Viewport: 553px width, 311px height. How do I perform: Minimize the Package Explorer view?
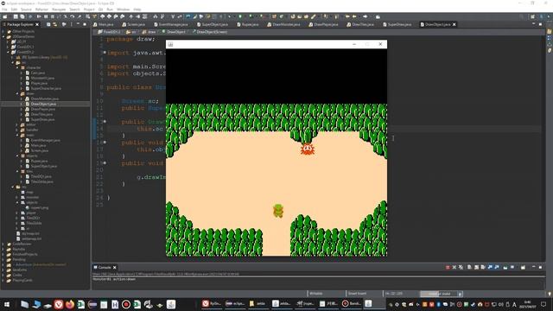click(78, 24)
